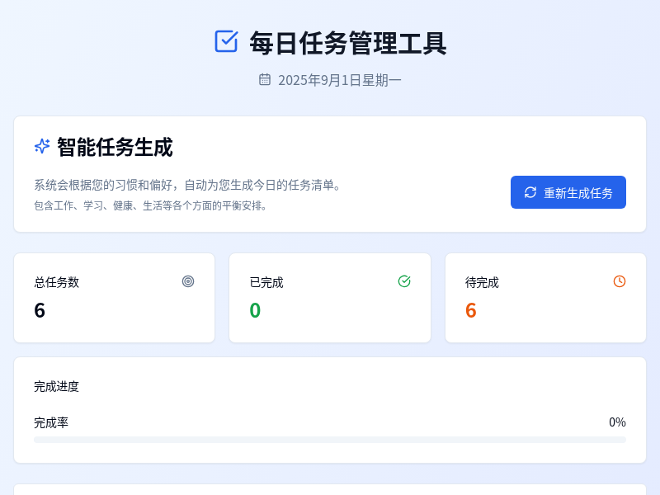
Task: Click the target icon in 总任务数 card
Action: tap(188, 281)
